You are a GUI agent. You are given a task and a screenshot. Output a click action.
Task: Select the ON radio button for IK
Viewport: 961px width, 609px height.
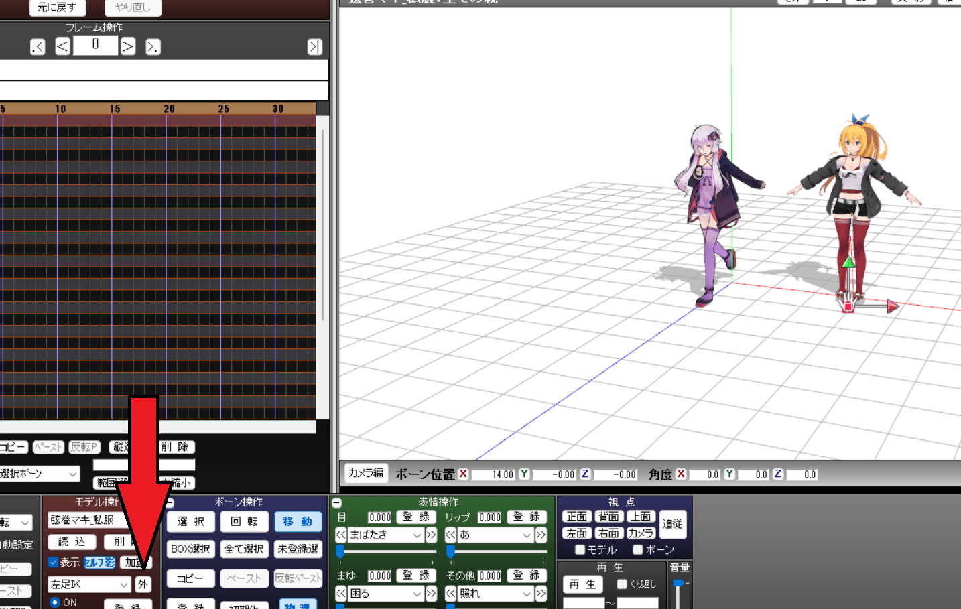tap(55, 602)
